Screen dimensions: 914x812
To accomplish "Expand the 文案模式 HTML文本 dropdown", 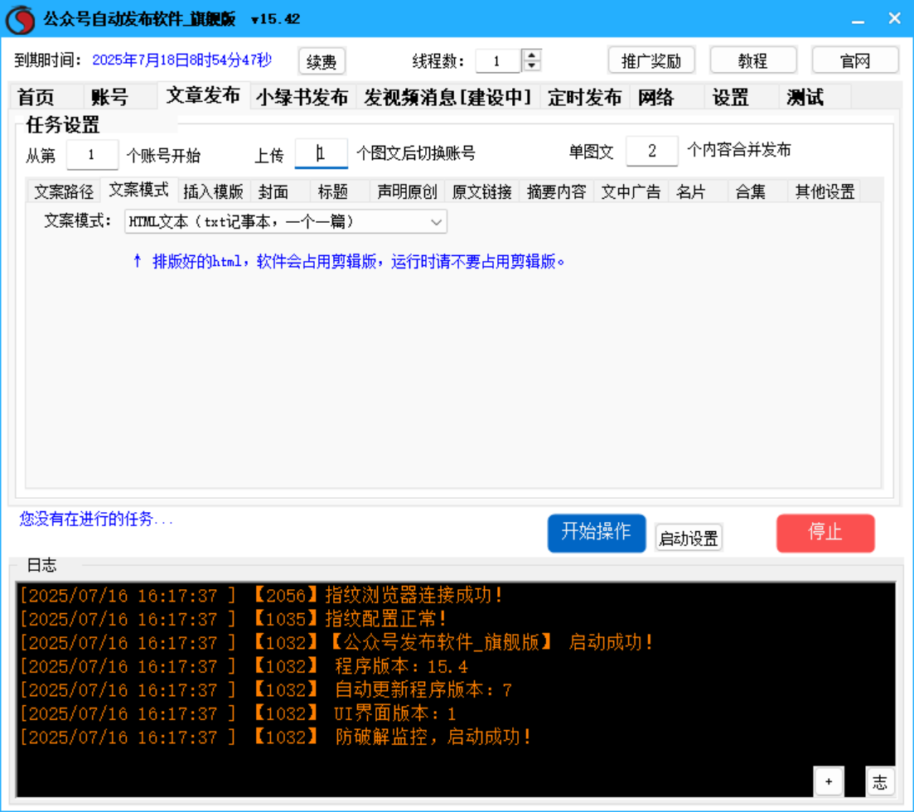I will coord(286,221).
